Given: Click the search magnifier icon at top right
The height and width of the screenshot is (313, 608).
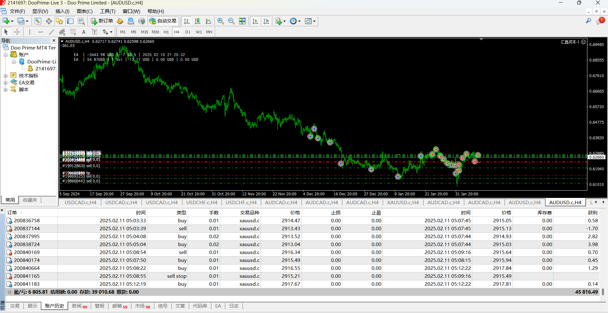Looking at the screenshot, I should tap(588, 21).
